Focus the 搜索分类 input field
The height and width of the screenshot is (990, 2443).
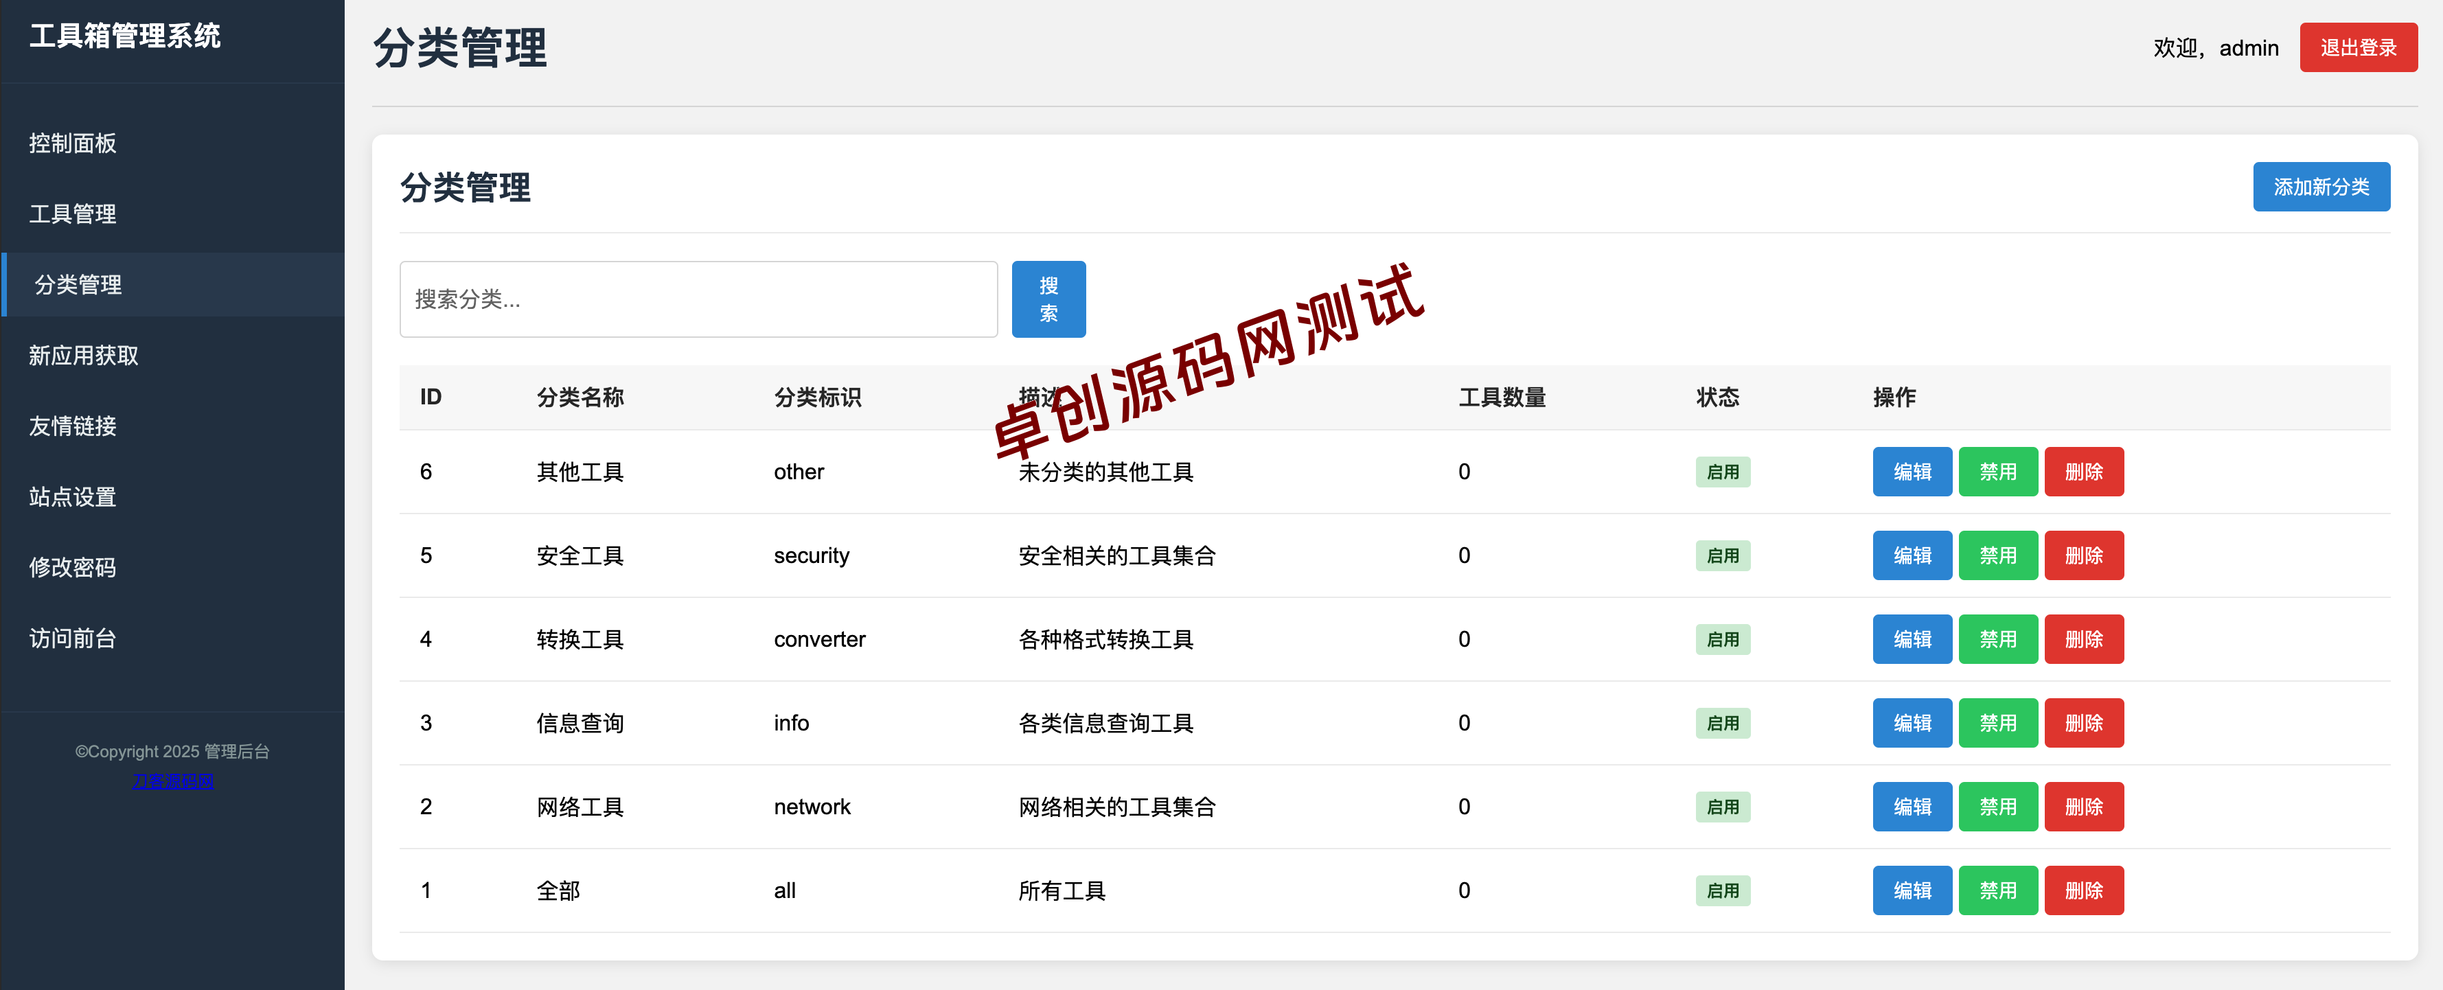(698, 299)
